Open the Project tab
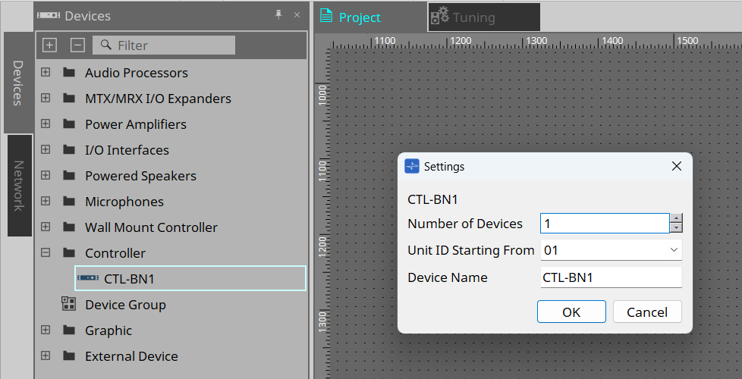Image resolution: width=742 pixels, height=379 pixels. click(x=371, y=17)
